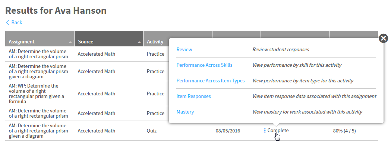Go Back to previous page
This screenshot has height=141, width=391.
coord(14,23)
